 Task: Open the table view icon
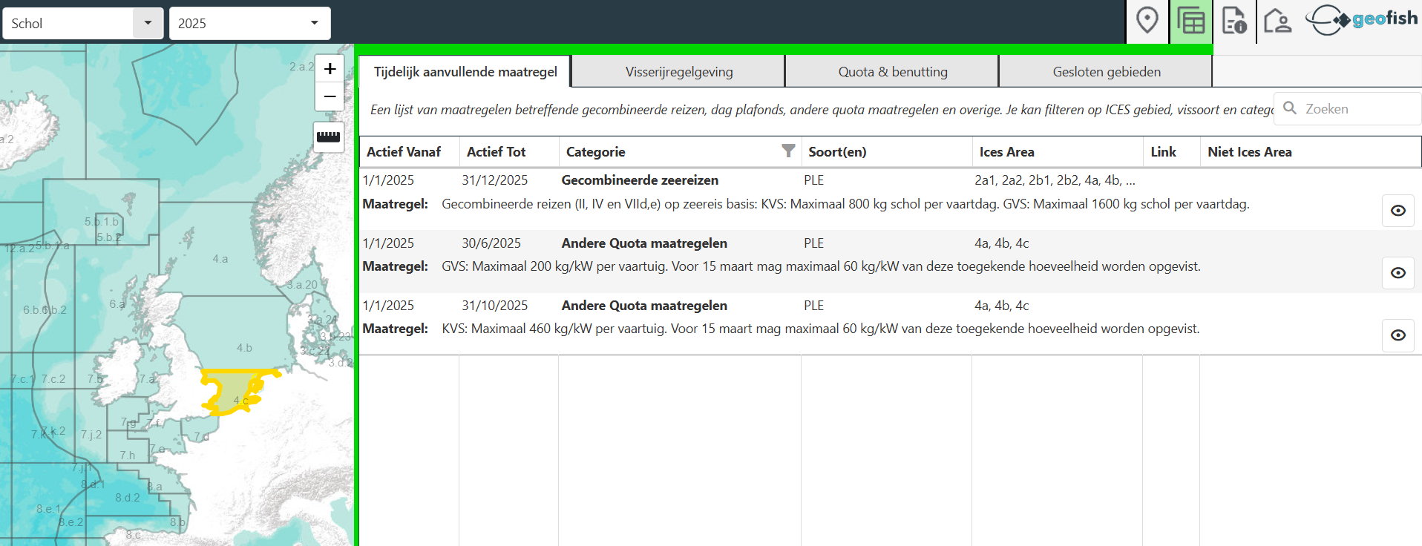(x=1190, y=21)
